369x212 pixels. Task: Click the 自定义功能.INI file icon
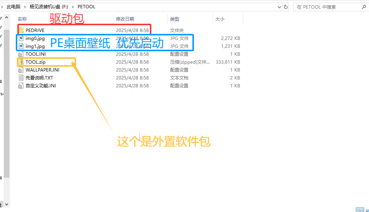click(x=21, y=86)
